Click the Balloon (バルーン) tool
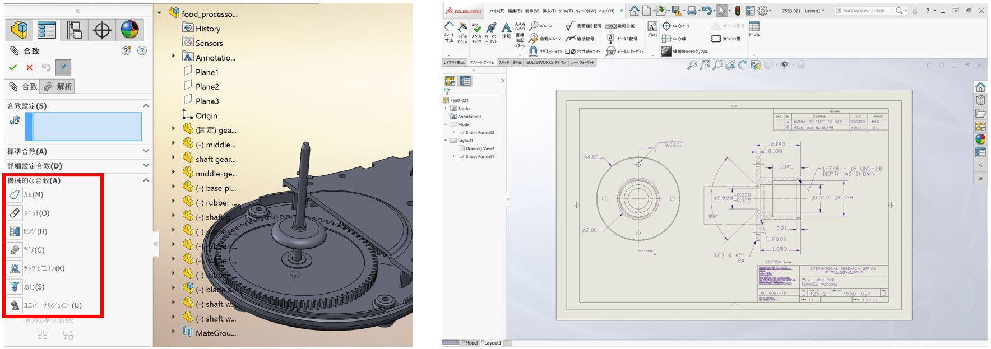The image size is (991, 349). [541, 26]
